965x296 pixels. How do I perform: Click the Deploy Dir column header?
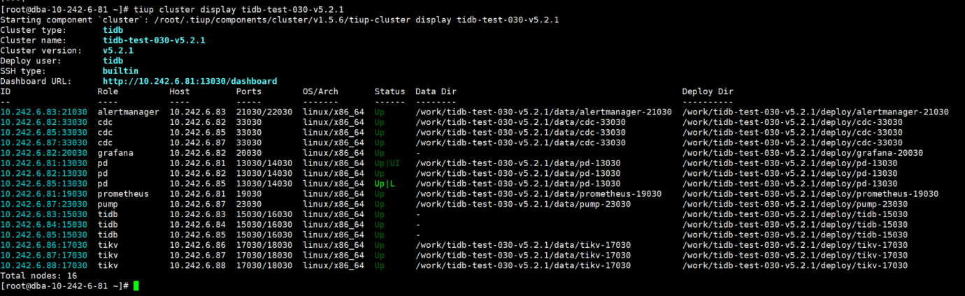[x=708, y=91]
